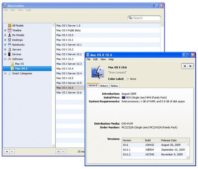Click the Servers tower icon

click(x=10, y=49)
